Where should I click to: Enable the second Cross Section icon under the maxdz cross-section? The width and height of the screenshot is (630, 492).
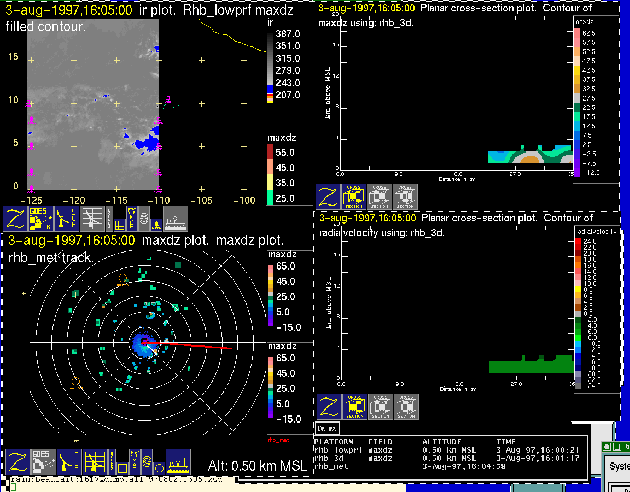pyautogui.click(x=380, y=197)
